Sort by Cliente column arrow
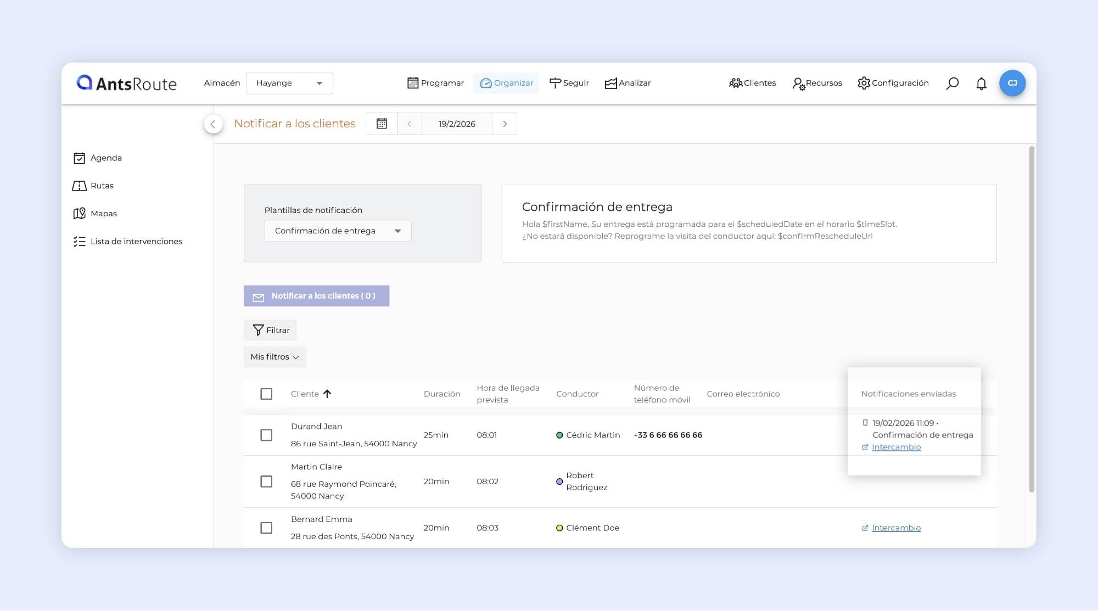 (327, 394)
